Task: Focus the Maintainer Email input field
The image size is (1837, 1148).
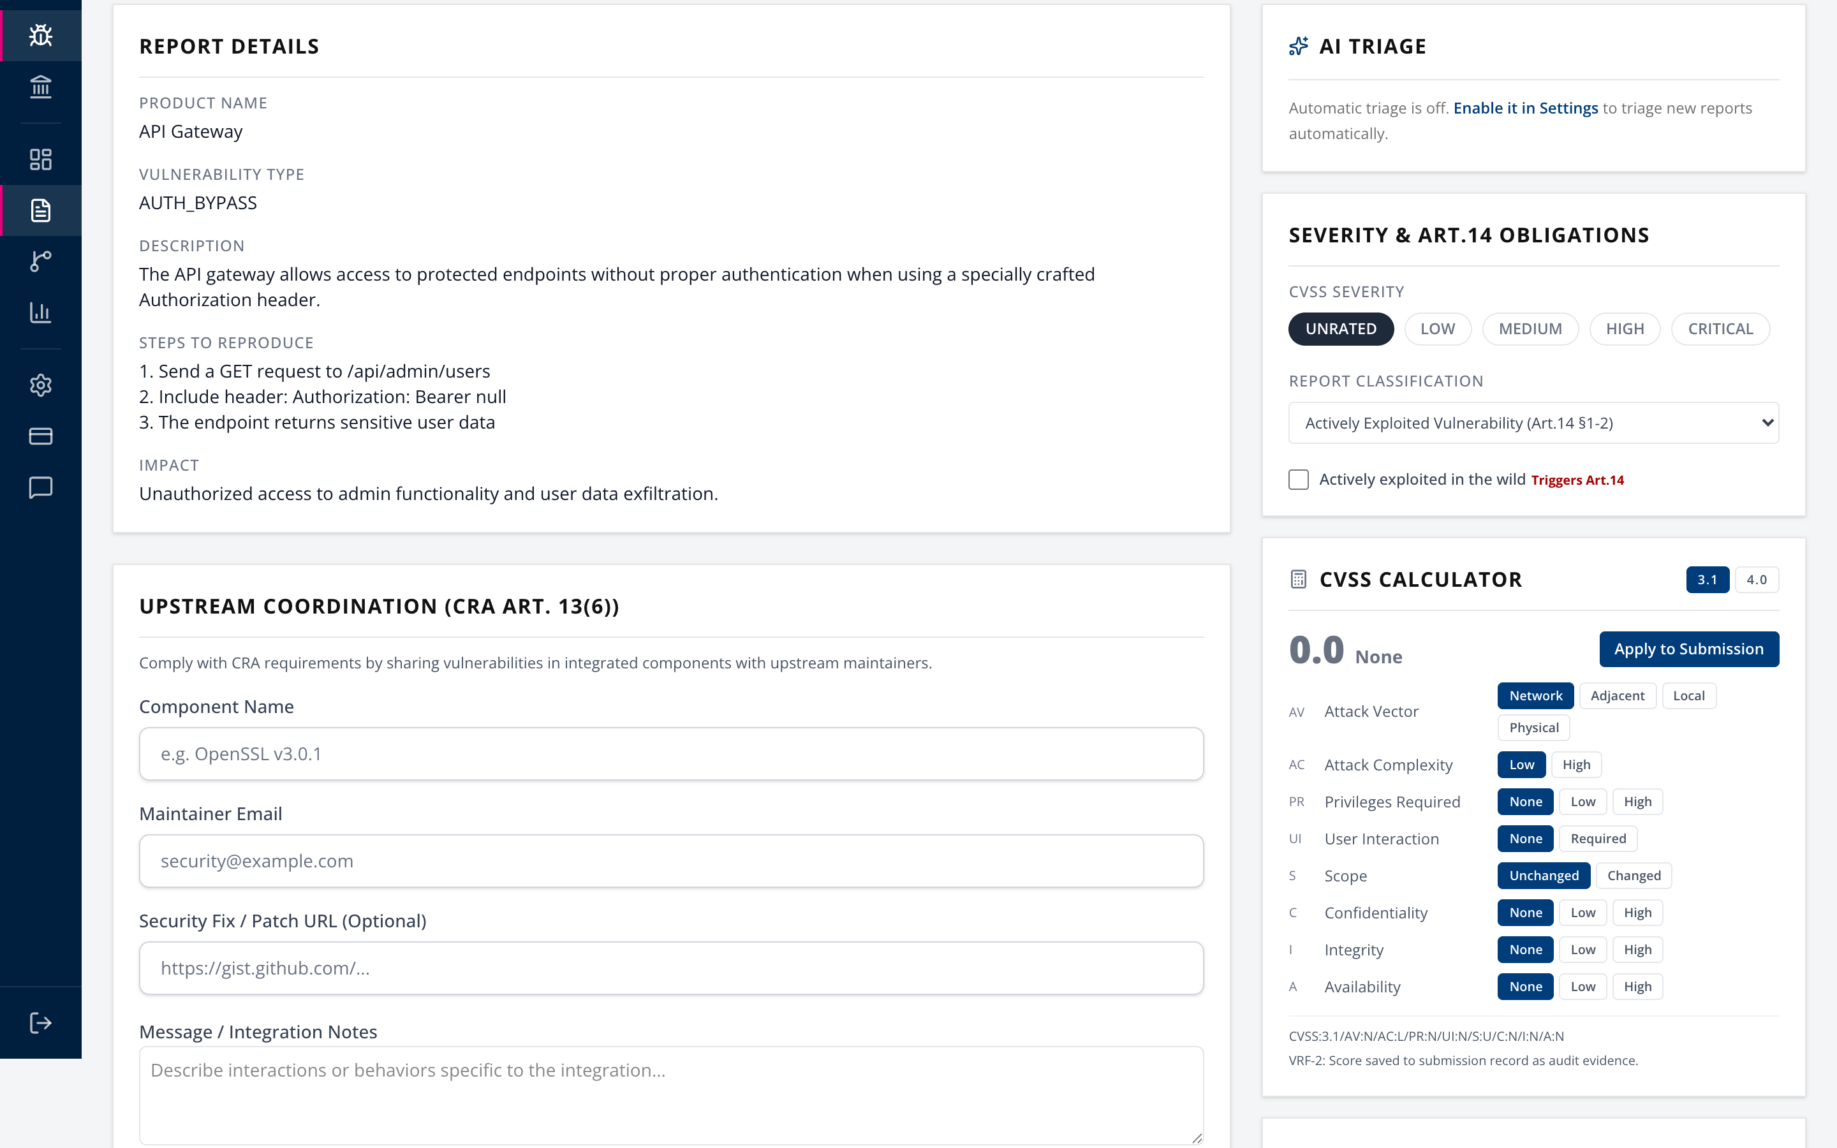Action: click(x=671, y=861)
